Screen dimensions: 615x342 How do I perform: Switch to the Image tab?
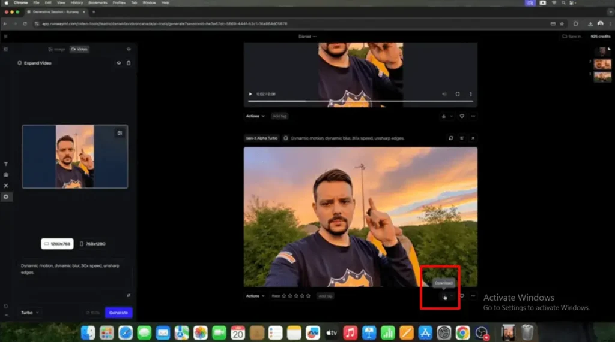point(57,49)
